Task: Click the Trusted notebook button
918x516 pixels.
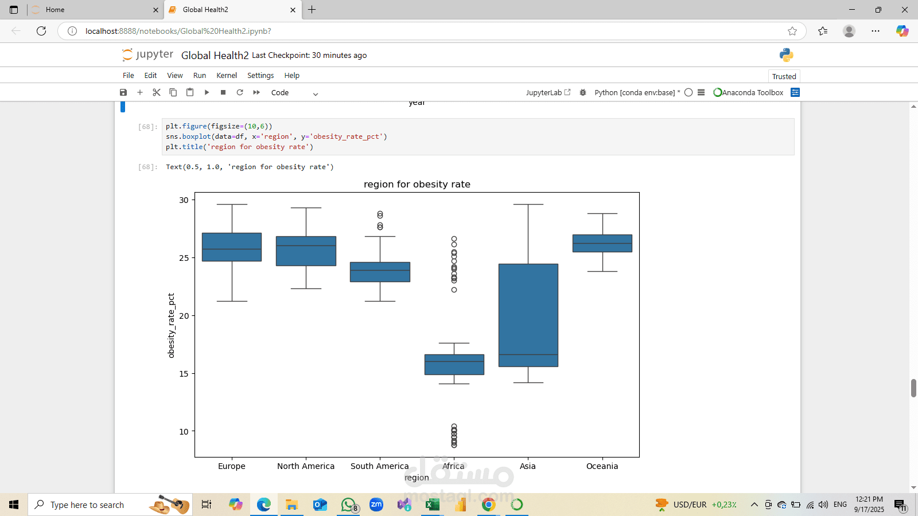Action: click(784, 76)
